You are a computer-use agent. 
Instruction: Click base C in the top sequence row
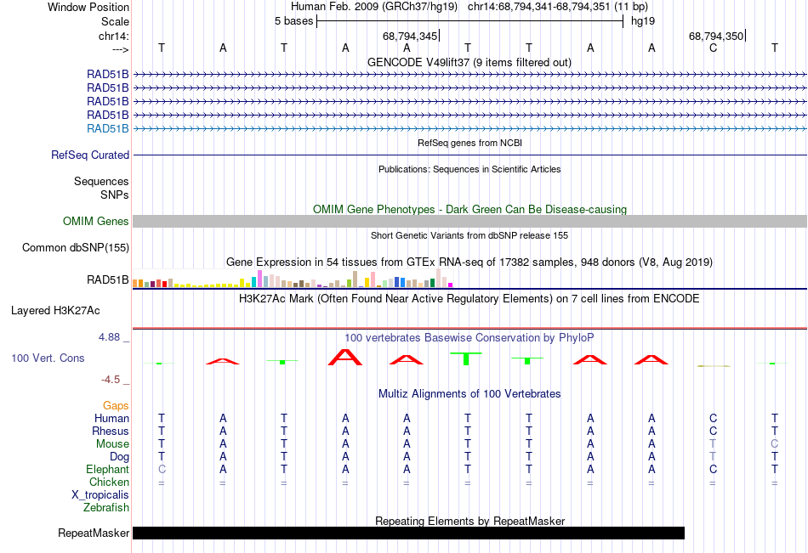[714, 48]
